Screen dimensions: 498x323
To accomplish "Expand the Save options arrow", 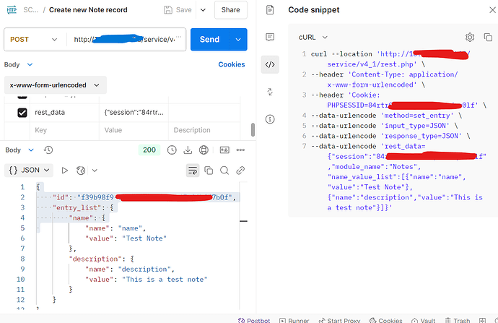I will [x=203, y=10].
